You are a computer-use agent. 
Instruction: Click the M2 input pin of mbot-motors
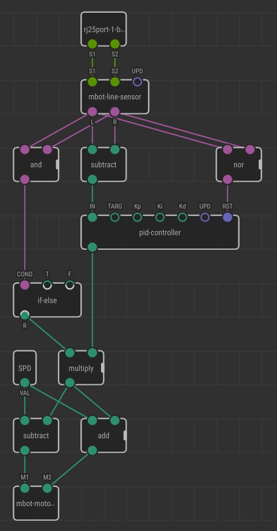pyautogui.click(x=47, y=489)
